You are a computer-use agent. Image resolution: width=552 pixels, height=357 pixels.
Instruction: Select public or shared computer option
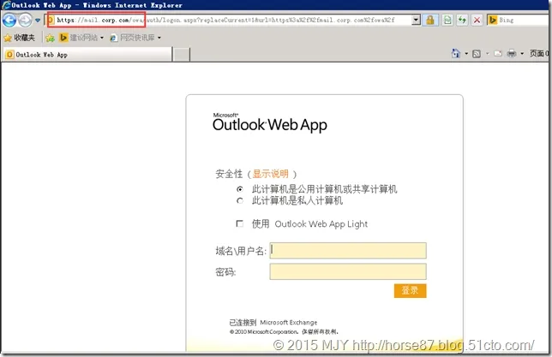[240, 189]
